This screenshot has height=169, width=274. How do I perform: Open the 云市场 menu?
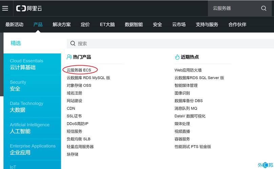point(179,24)
